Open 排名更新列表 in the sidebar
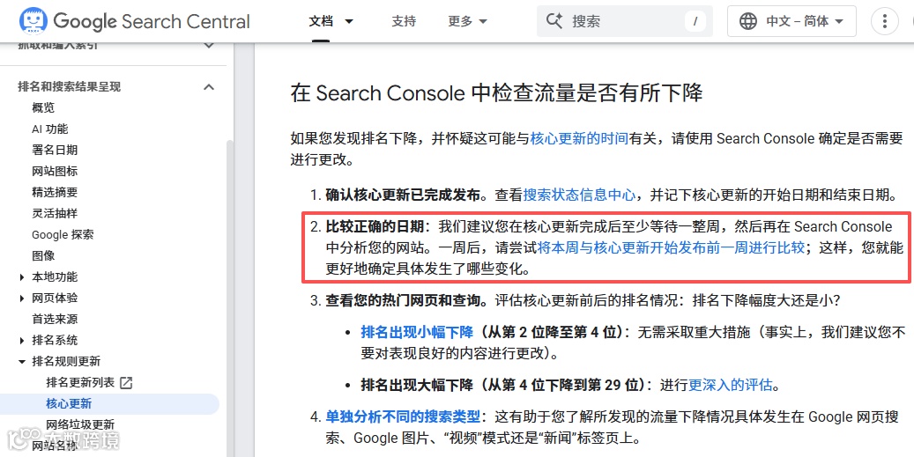914x457 pixels. click(x=80, y=382)
